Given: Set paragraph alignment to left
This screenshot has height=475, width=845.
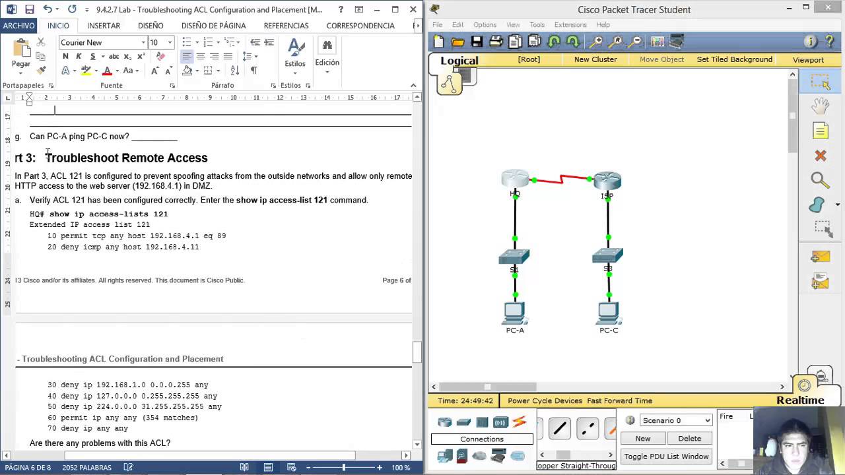Looking at the screenshot, I should (187, 57).
